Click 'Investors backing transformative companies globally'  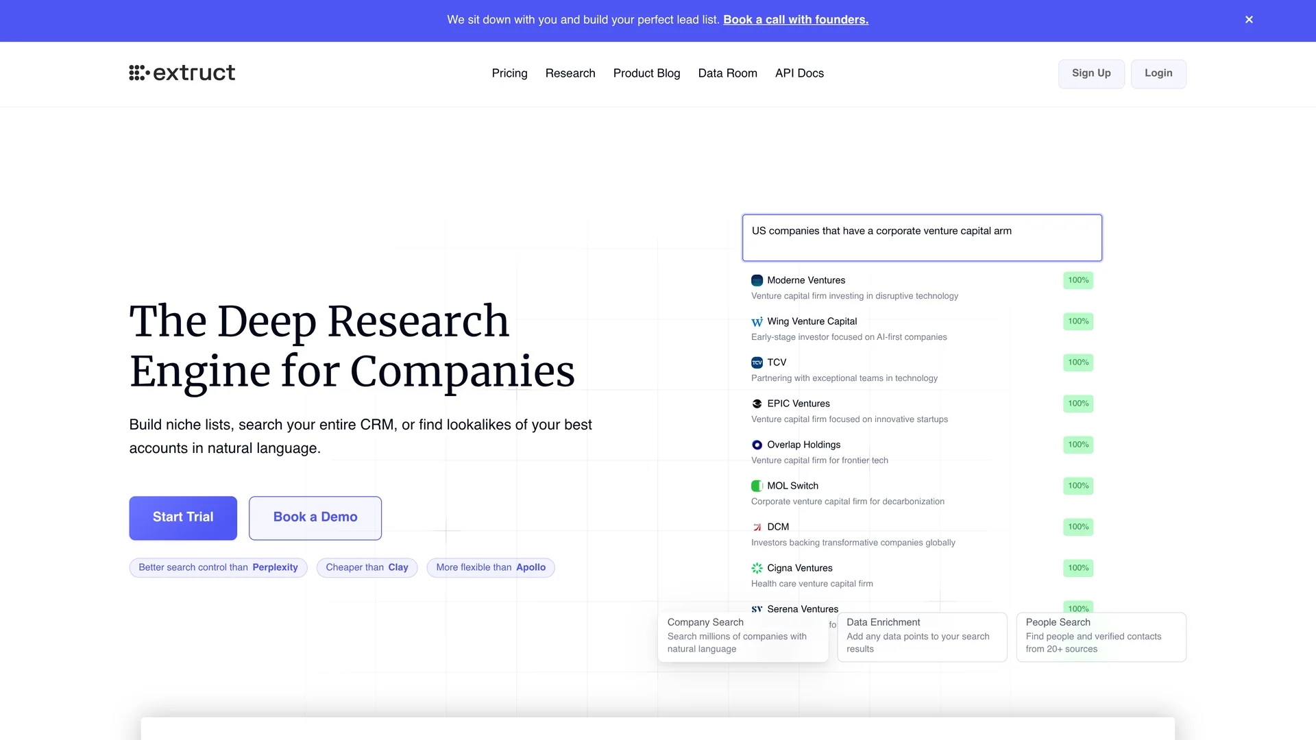click(853, 543)
